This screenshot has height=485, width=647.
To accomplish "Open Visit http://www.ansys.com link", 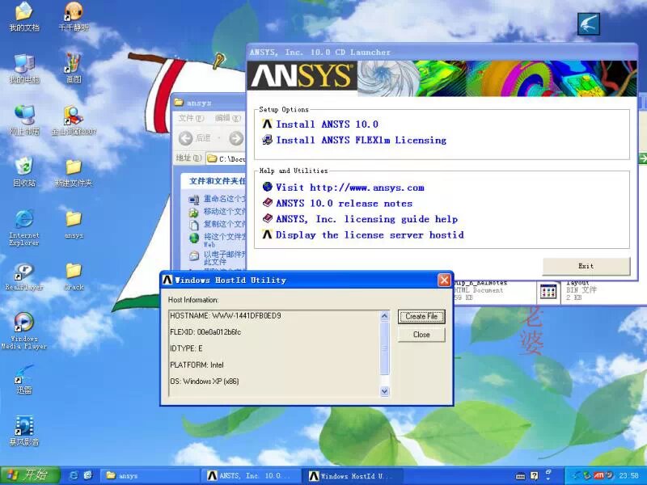I will (349, 188).
